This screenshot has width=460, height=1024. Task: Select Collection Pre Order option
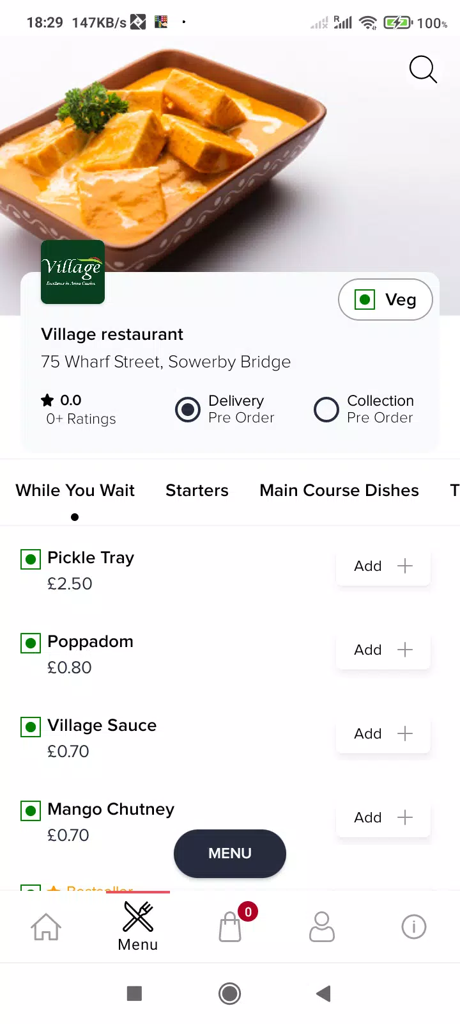(326, 410)
